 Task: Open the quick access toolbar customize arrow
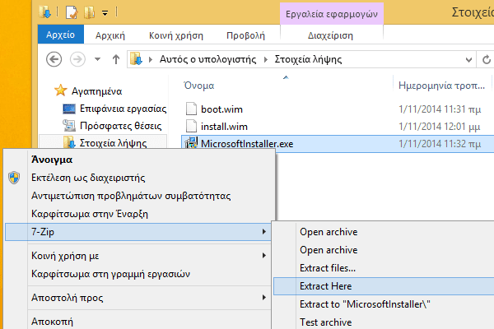[x=105, y=13]
